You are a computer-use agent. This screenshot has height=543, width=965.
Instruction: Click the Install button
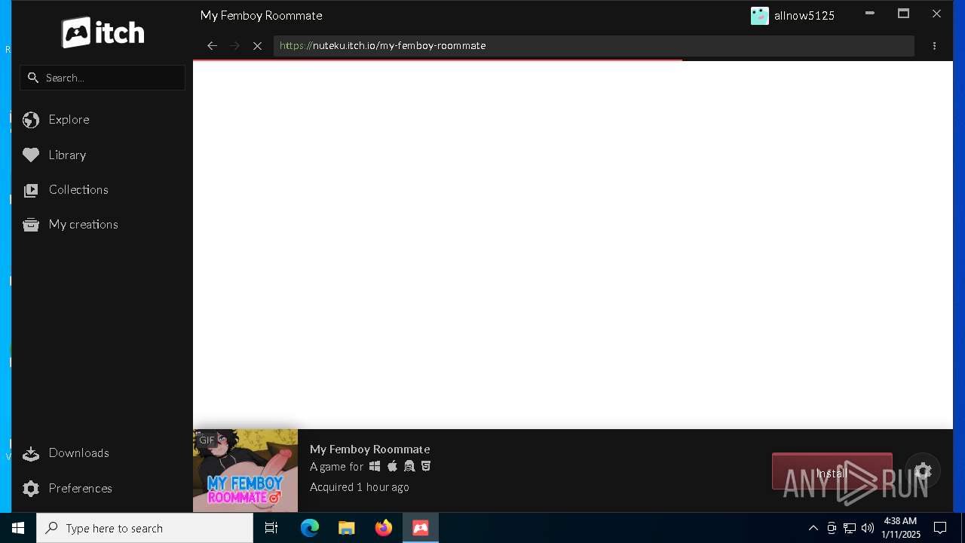[x=832, y=471]
